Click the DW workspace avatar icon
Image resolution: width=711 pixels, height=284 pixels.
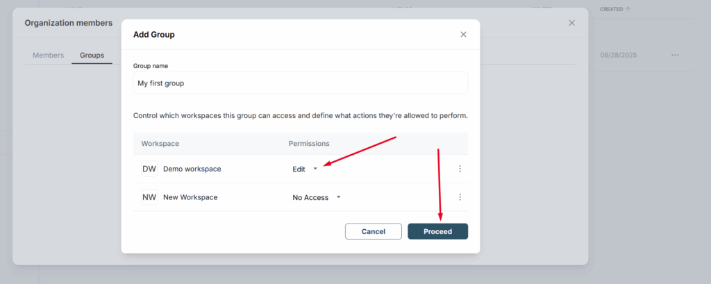click(x=149, y=169)
